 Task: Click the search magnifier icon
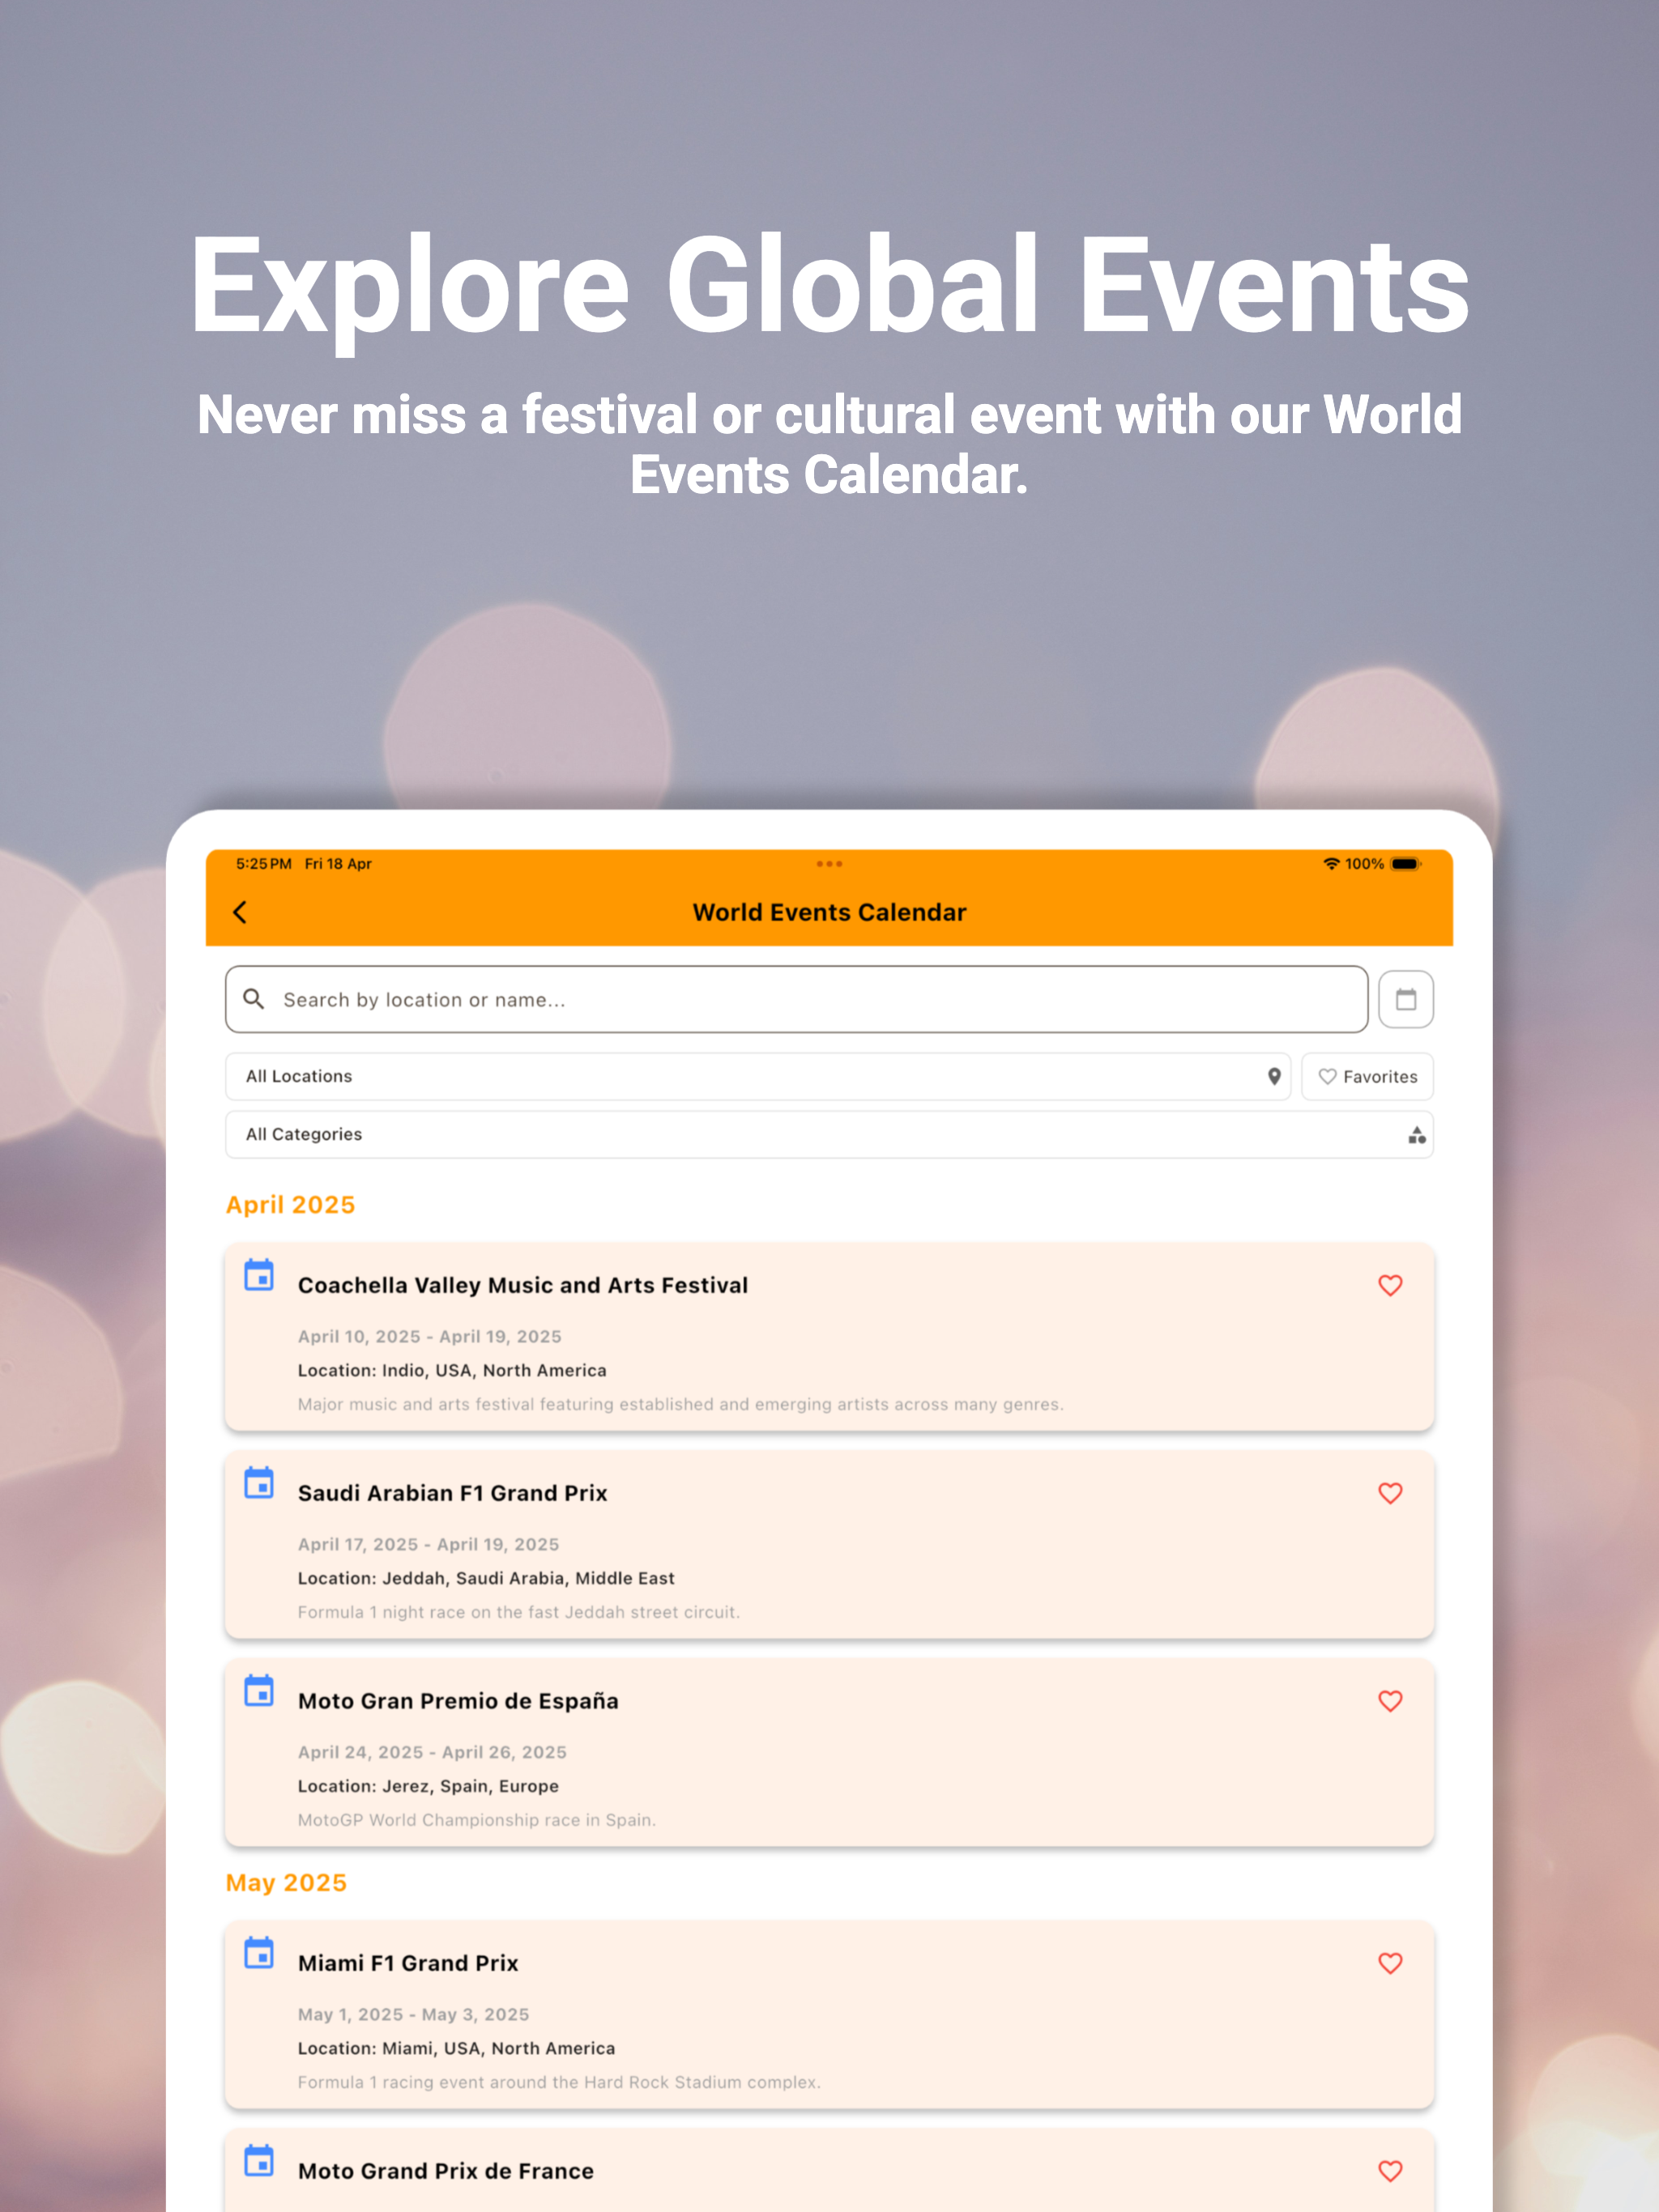coord(254,999)
